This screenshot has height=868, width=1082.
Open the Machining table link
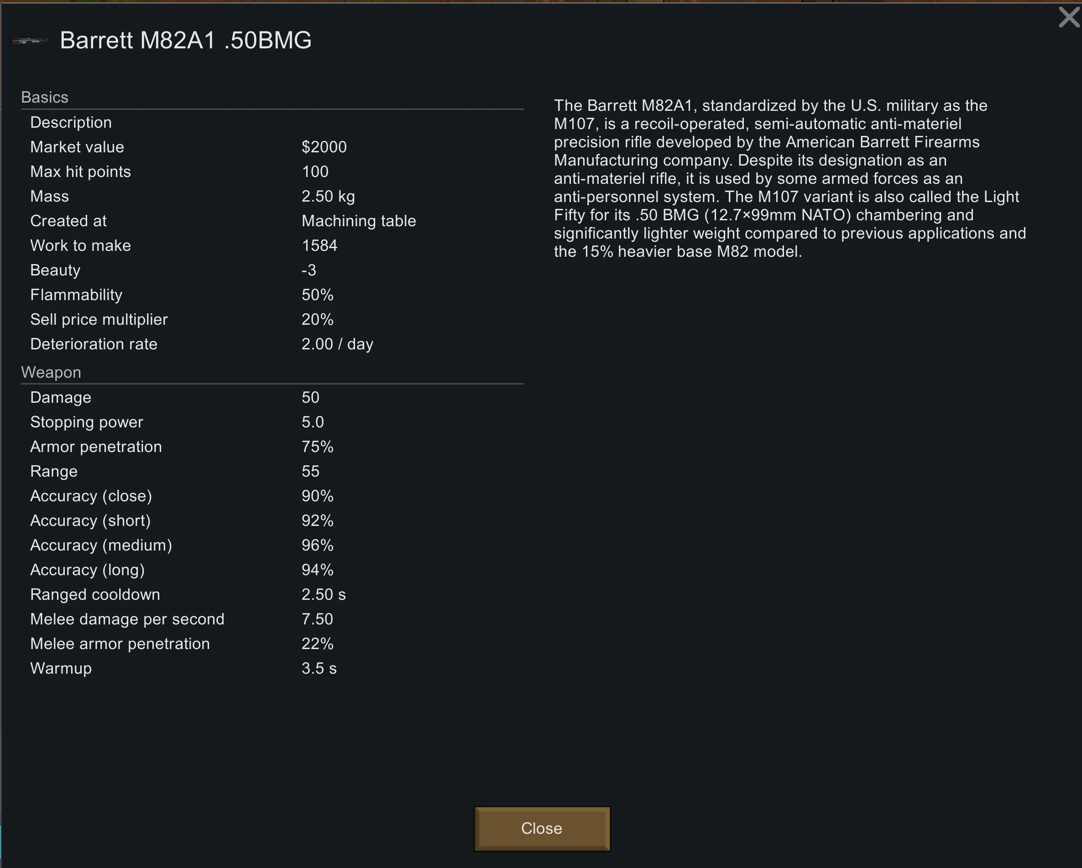tap(358, 221)
